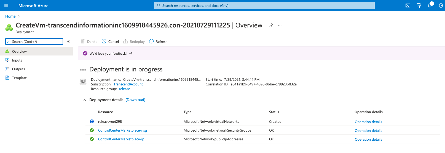445x153 pixels.
Task: Go to the Home breadcrumb
Action: [x=10, y=16]
